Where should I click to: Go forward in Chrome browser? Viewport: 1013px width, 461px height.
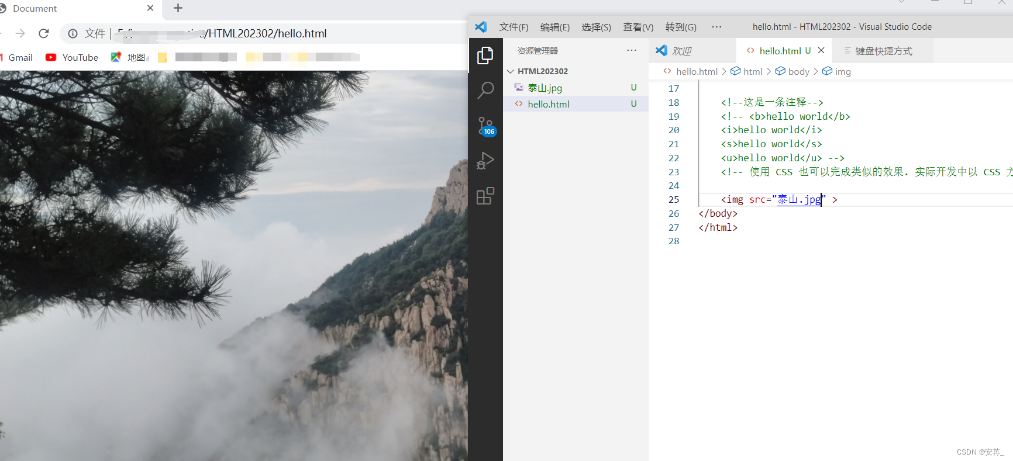[x=20, y=33]
